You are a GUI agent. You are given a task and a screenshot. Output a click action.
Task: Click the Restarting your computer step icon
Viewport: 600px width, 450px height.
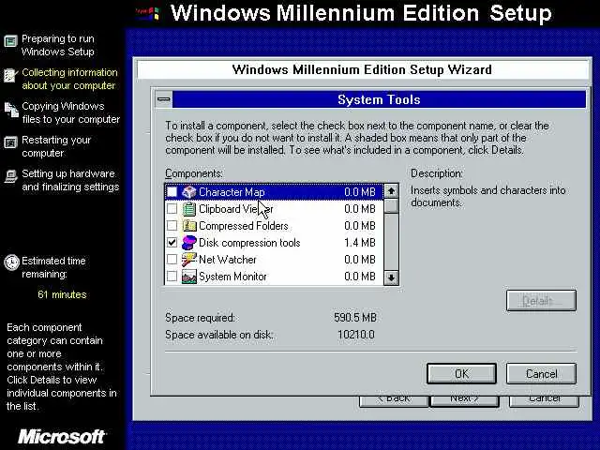10,142
